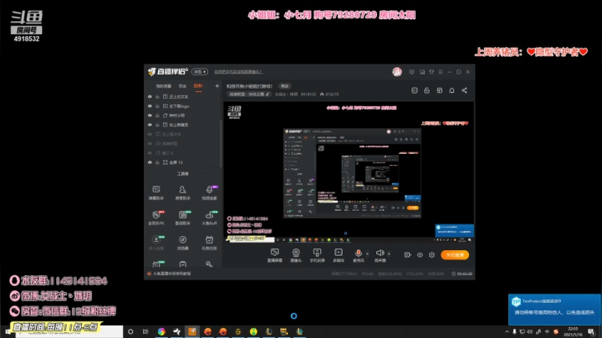Screen dimensions: 602x338
Task: Expand the arrow next to 扬声器
Action: (x=389, y=253)
